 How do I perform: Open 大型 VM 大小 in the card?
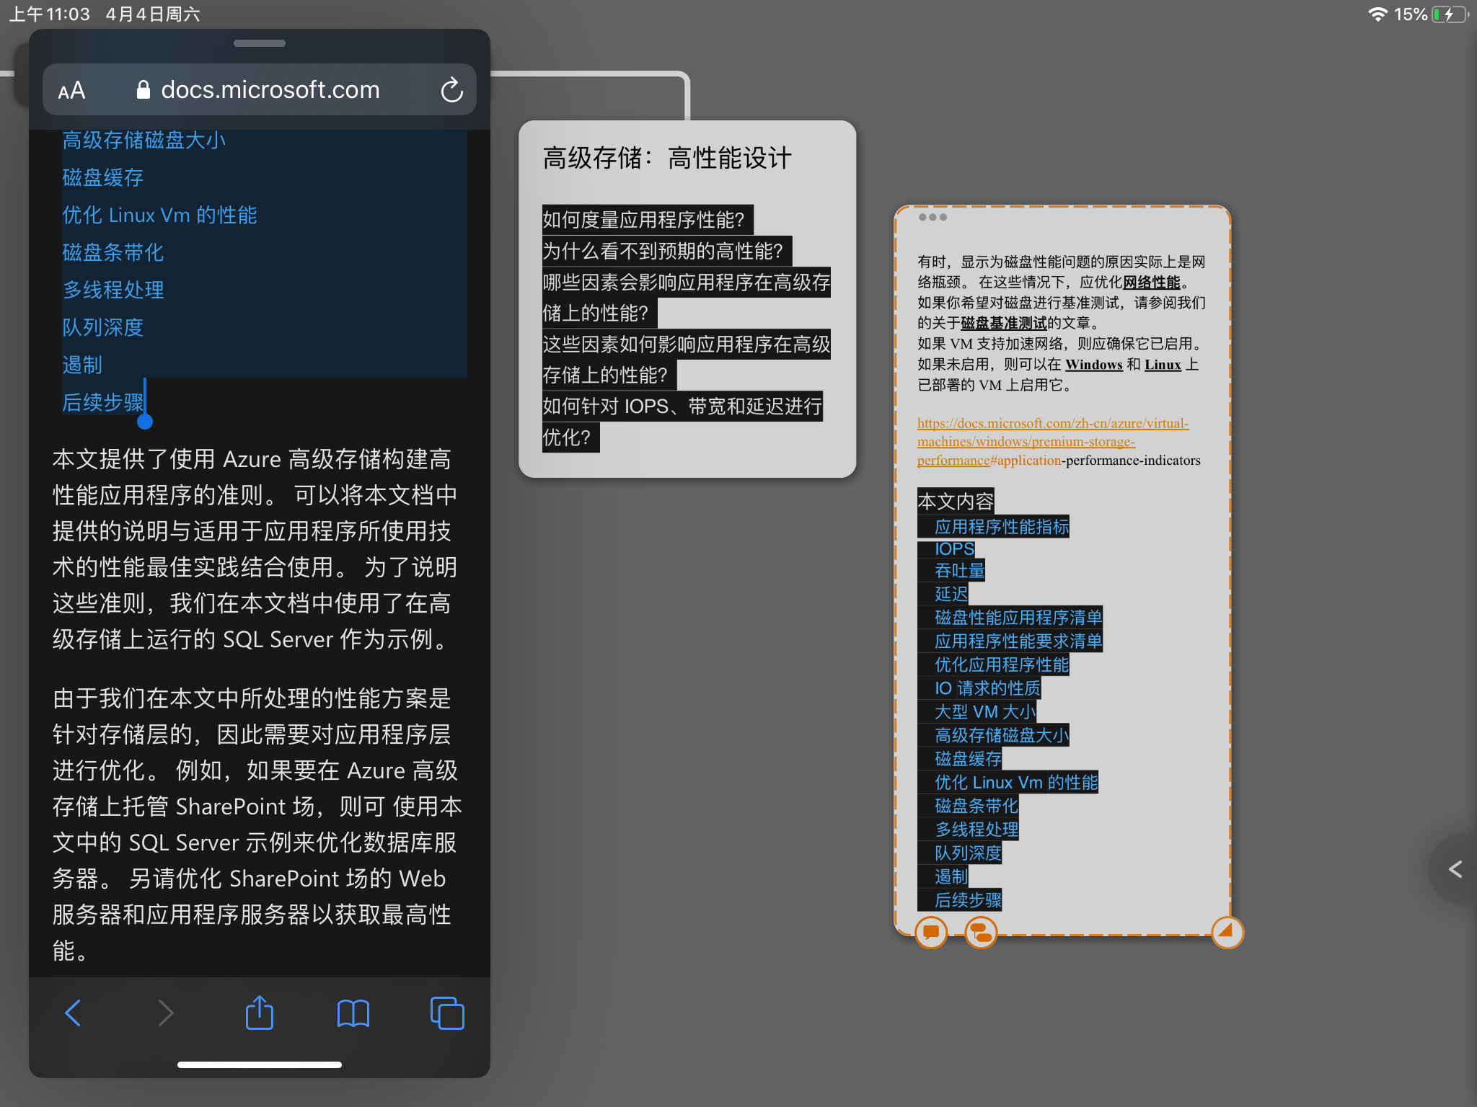coord(985,712)
